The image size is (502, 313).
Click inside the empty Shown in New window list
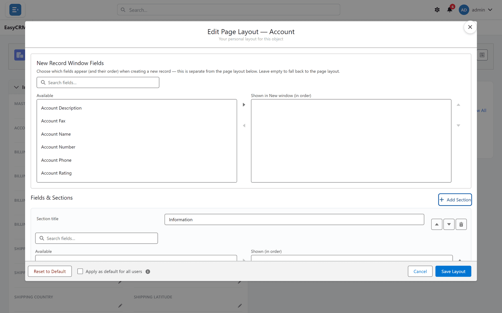351,141
